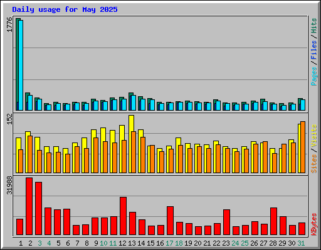Select day label 5 on the x-axis
The width and height of the screenshot is (321, 250).
[58, 243]
